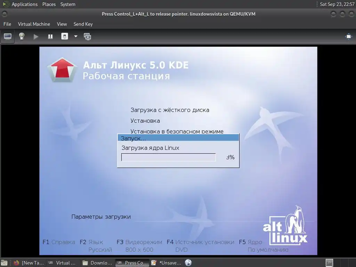356x267 pixels.
Task: Switch to the Unsaved document taskbar item
Action: pyautogui.click(x=166, y=263)
